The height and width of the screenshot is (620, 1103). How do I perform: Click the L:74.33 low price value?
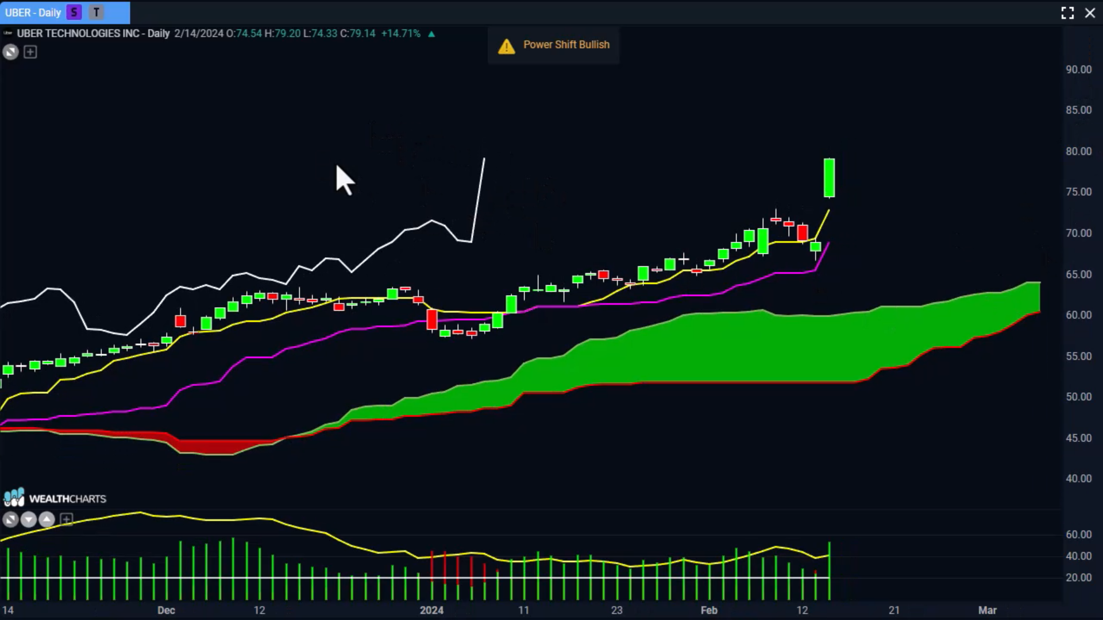click(x=320, y=33)
